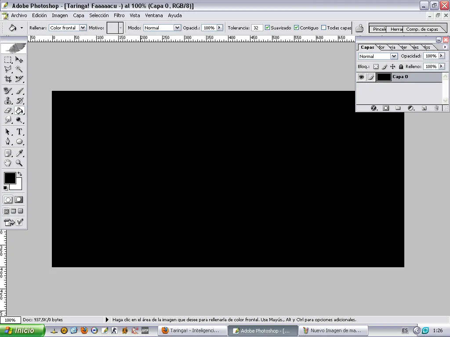Select the Notes tool

tap(8, 153)
